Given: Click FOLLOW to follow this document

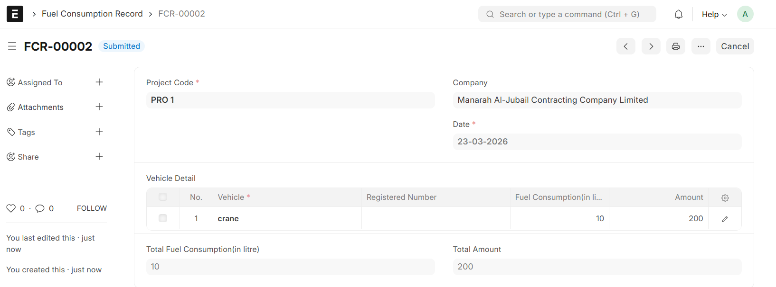Looking at the screenshot, I should pyautogui.click(x=92, y=208).
